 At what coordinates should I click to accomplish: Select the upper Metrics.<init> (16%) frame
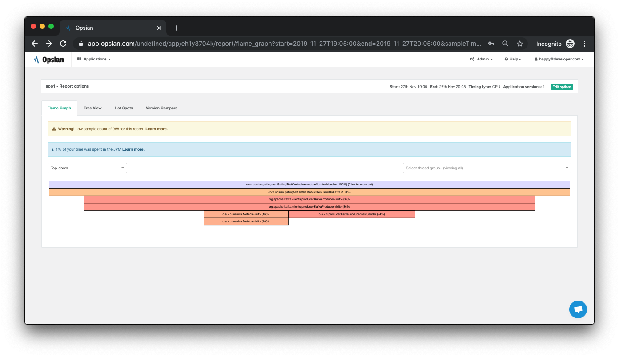(246, 214)
